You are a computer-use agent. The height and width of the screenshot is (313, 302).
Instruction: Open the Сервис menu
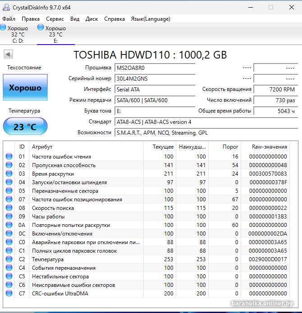pyautogui.click(x=55, y=19)
